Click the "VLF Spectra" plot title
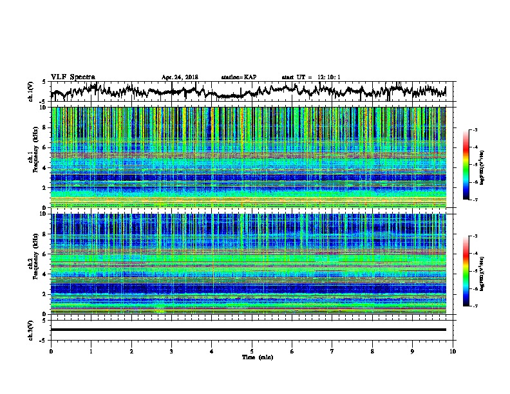The image size is (510, 394). [x=73, y=77]
